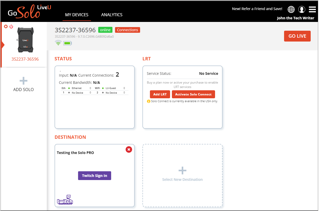The height and width of the screenshot is (211, 320).
Task: Click the STATUS section heading
Action: point(63,59)
